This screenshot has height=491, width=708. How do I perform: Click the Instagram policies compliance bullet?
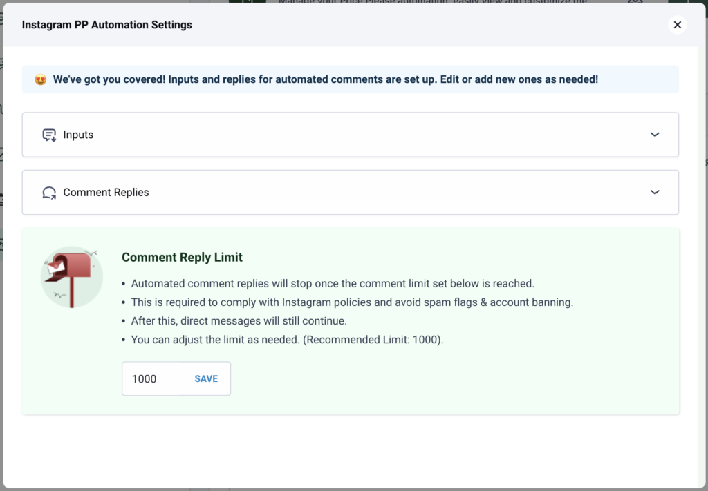352,302
